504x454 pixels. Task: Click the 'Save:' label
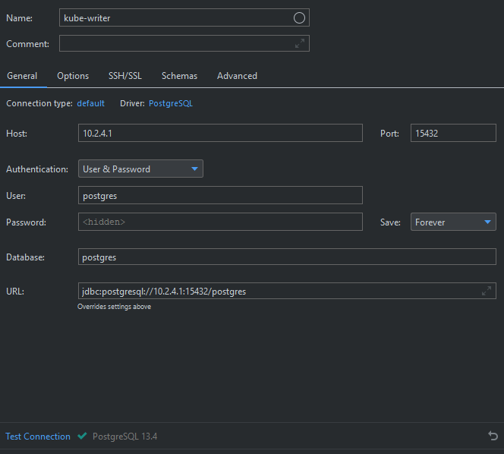[390, 222]
